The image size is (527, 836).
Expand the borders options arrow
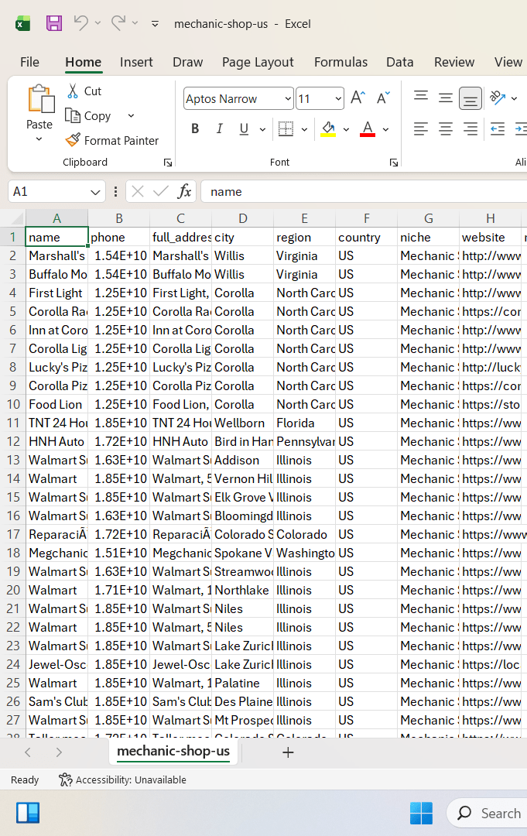pyautogui.click(x=304, y=129)
